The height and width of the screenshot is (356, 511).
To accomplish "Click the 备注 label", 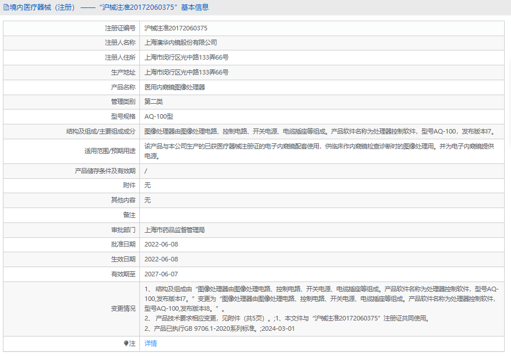I will (x=130, y=215).
